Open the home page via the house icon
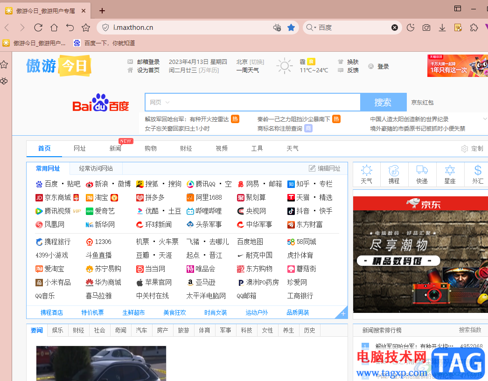The width and height of the screenshot is (488, 381). pyautogui.click(x=54, y=28)
